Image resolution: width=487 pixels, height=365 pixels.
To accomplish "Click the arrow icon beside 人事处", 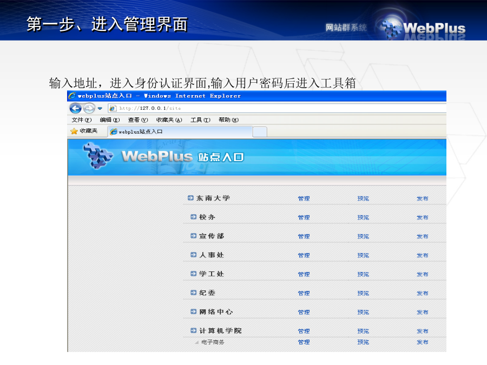I will pyautogui.click(x=194, y=255).
